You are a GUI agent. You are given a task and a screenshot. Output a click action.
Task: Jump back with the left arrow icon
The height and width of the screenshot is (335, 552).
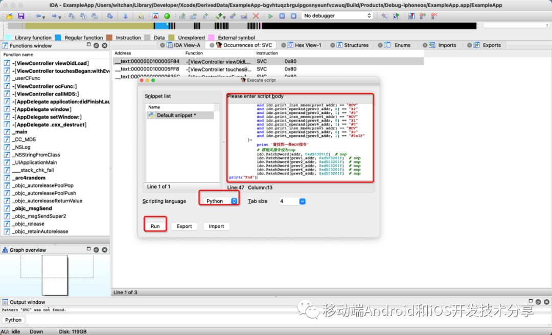point(38,16)
